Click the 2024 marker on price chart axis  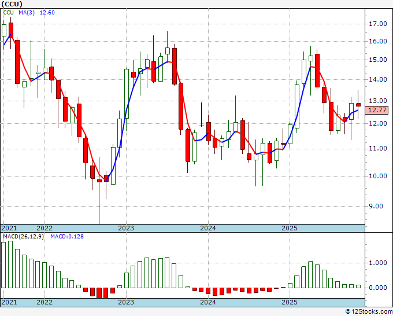[x=207, y=228]
